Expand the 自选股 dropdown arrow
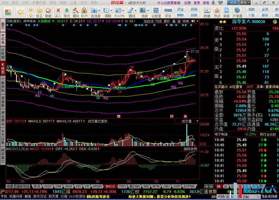 pos(99,11)
